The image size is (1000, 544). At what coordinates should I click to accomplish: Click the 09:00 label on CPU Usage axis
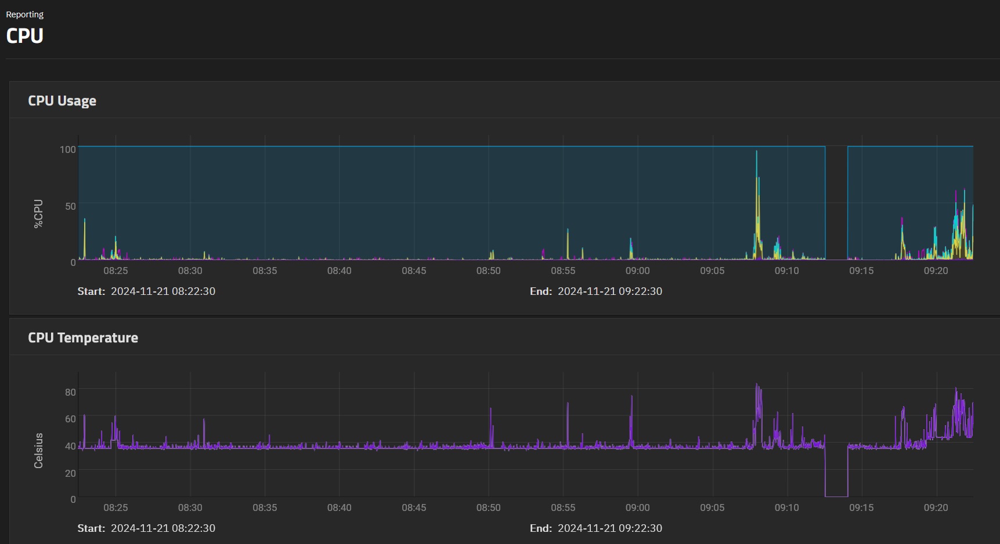coord(637,271)
